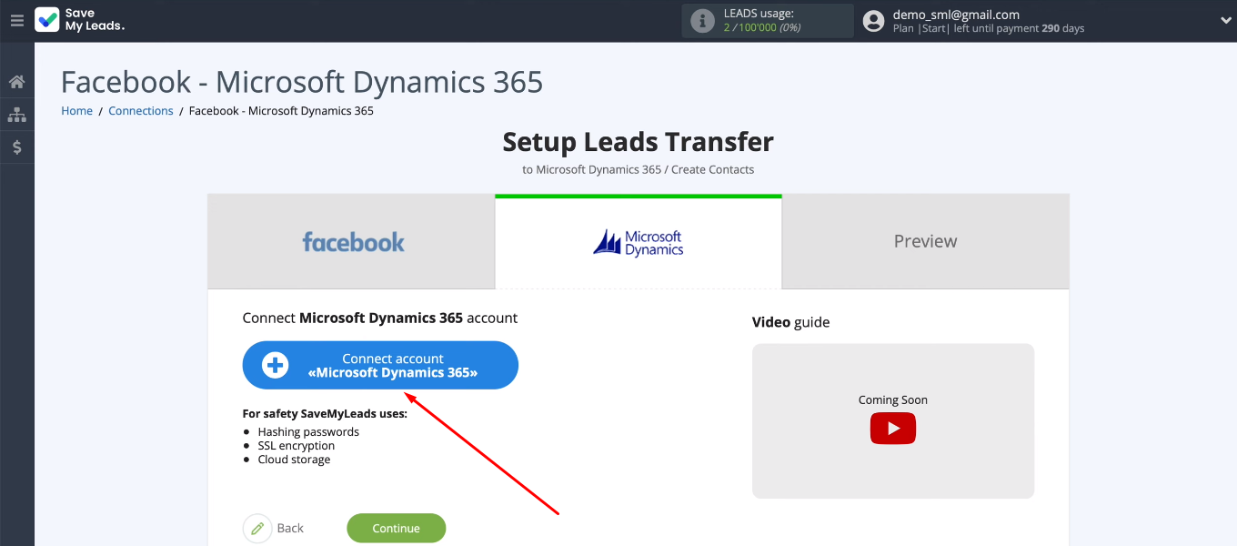This screenshot has width=1237, height=546.
Task: Open the Home icon in left sidebar
Action: [x=16, y=83]
